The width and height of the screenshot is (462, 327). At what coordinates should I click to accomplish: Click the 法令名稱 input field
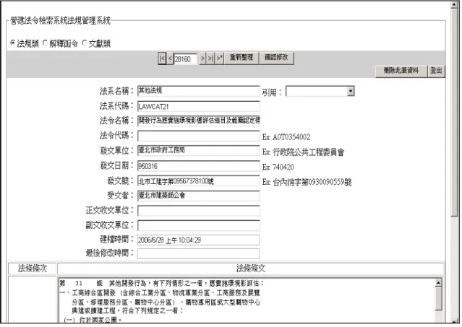[199, 121]
